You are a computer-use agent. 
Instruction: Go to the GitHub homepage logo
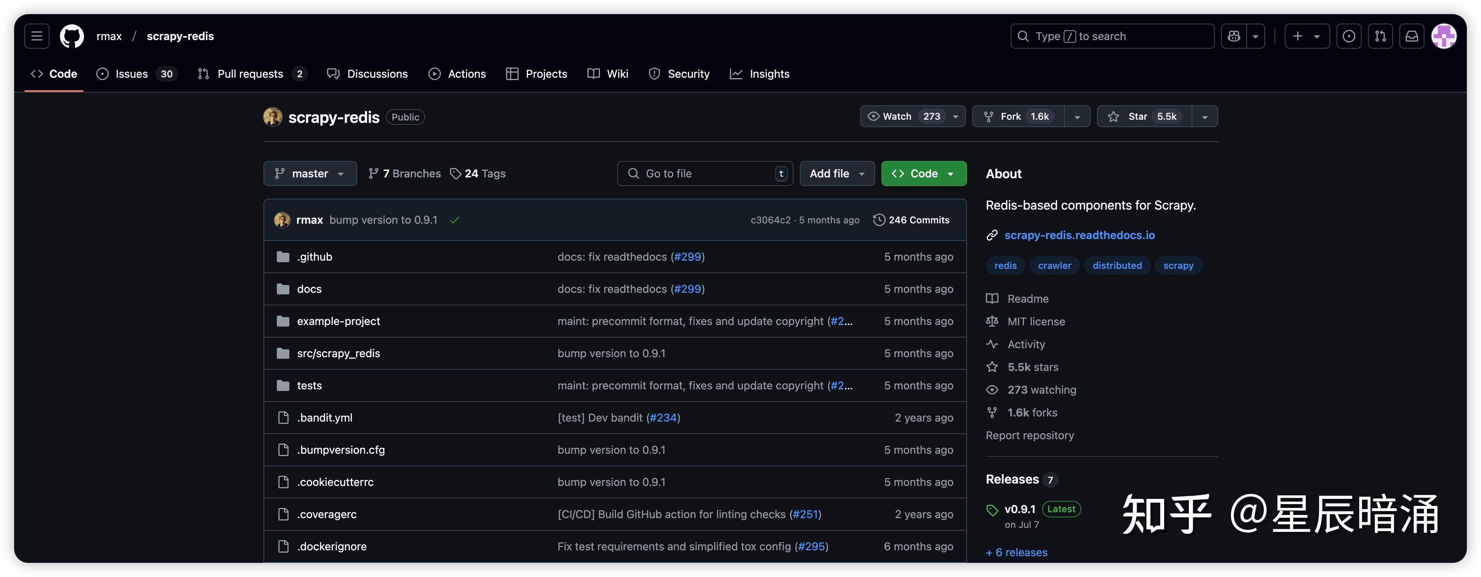click(72, 36)
